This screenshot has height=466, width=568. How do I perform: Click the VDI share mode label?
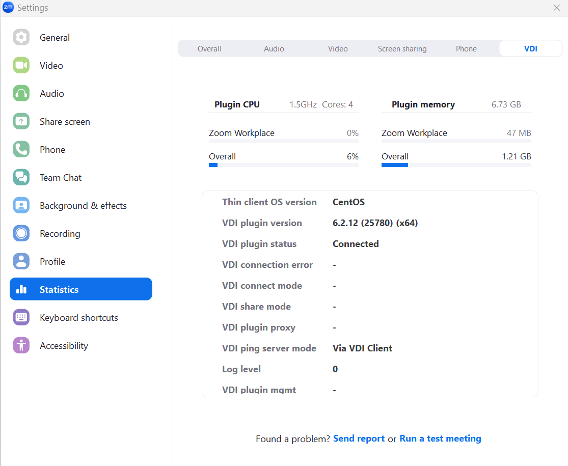tap(256, 307)
